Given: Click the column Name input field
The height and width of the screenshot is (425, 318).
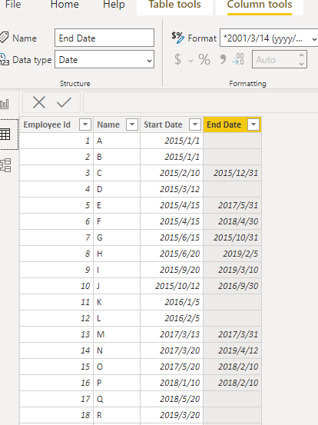Looking at the screenshot, I should click(x=104, y=38).
